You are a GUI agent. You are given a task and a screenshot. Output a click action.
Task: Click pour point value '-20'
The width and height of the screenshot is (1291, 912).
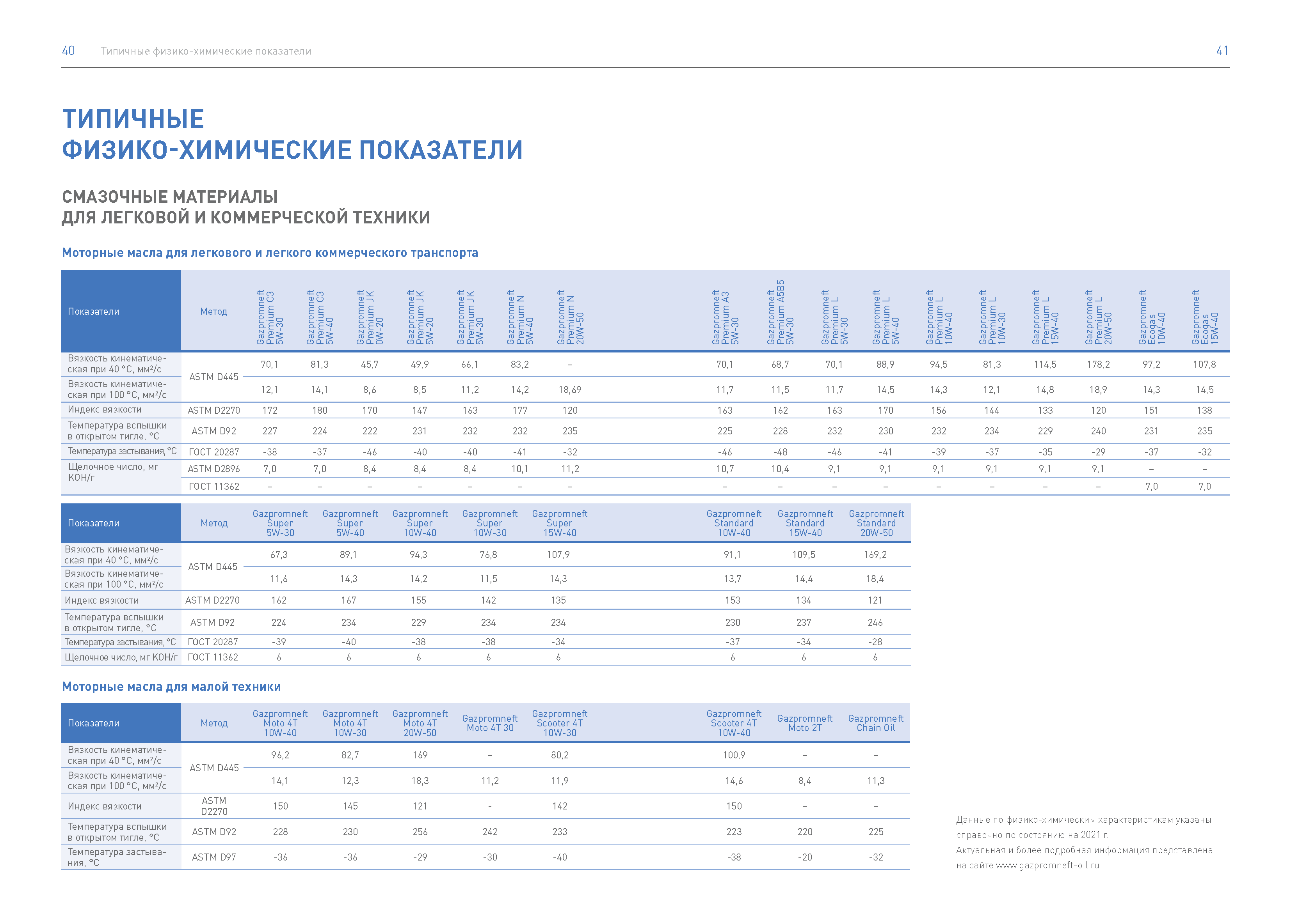[x=805, y=857]
